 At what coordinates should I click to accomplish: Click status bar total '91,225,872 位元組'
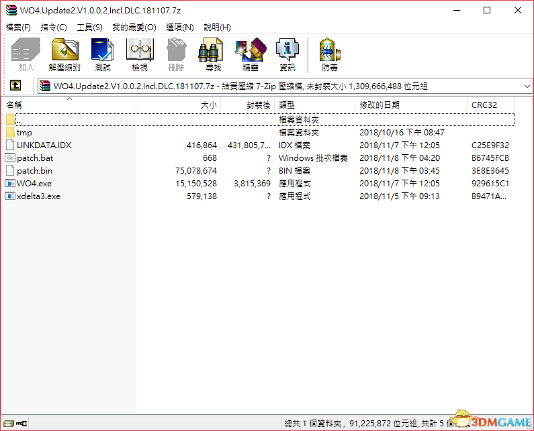point(383,424)
